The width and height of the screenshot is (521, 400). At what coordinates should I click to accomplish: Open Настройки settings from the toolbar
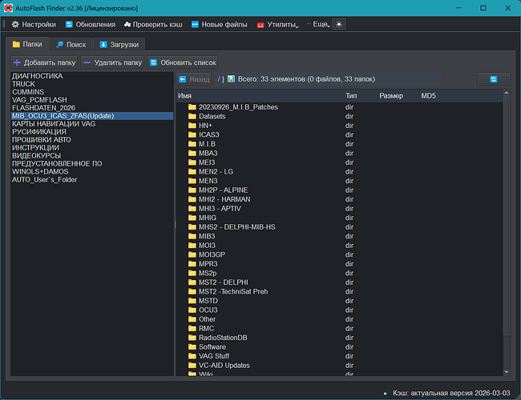click(x=34, y=25)
